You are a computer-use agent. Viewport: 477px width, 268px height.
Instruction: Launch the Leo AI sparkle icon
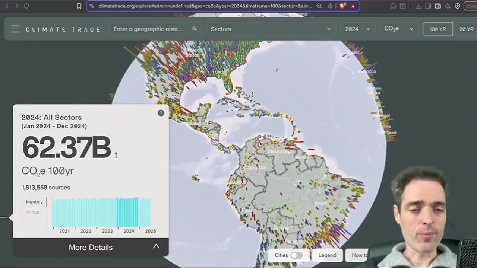[448, 6]
